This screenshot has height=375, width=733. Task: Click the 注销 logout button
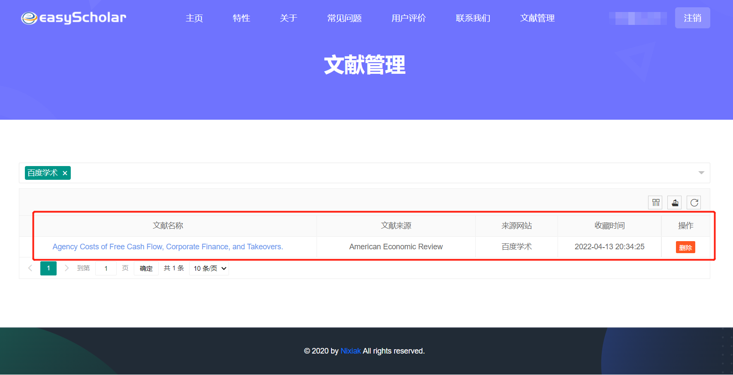(693, 18)
